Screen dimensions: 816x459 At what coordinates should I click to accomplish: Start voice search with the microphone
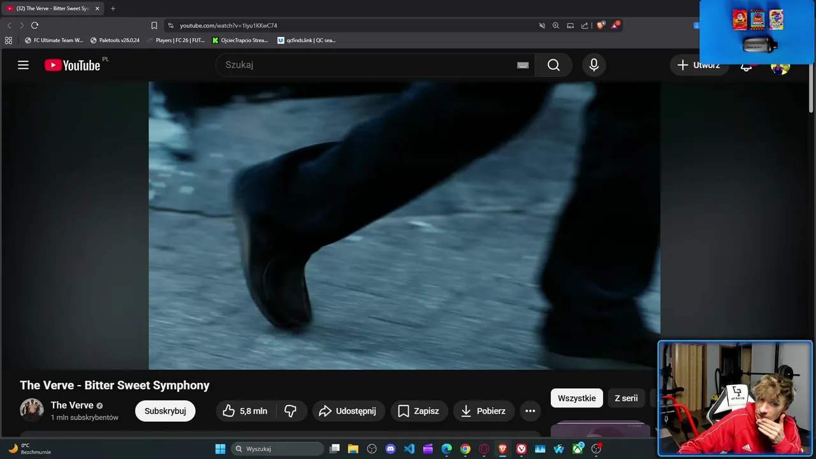(594, 65)
